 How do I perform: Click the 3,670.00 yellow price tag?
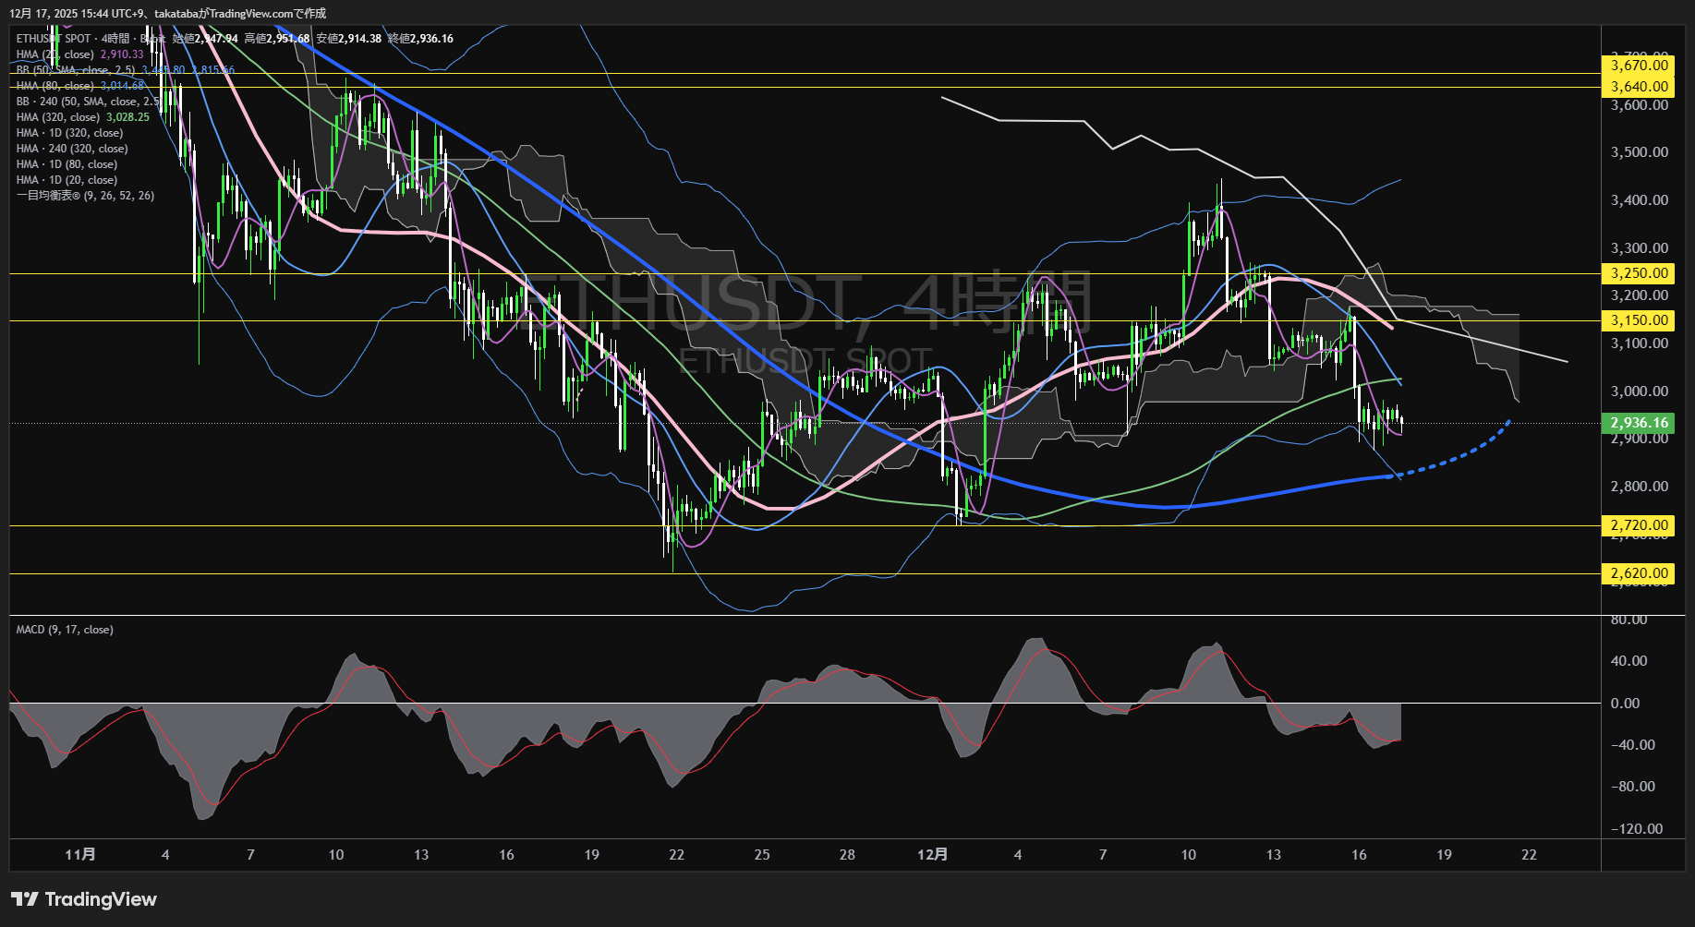pos(1639,65)
